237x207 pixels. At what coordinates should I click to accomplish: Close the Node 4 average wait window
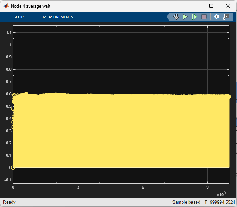[x=228, y=6]
